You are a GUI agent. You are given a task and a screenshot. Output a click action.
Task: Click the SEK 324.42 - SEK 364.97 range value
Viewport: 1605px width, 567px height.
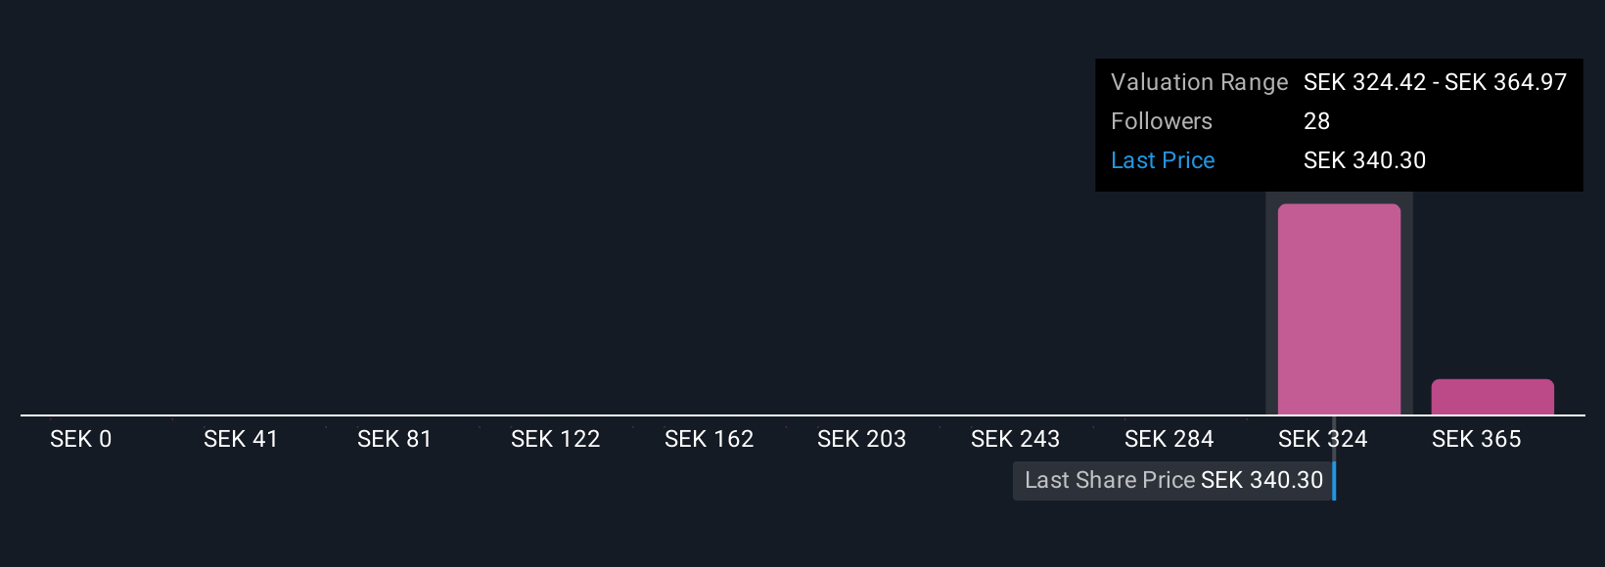[x=1435, y=82]
